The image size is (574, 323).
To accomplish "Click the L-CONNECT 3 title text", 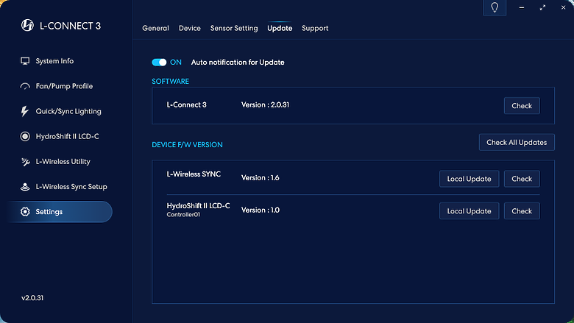I will pos(70,26).
